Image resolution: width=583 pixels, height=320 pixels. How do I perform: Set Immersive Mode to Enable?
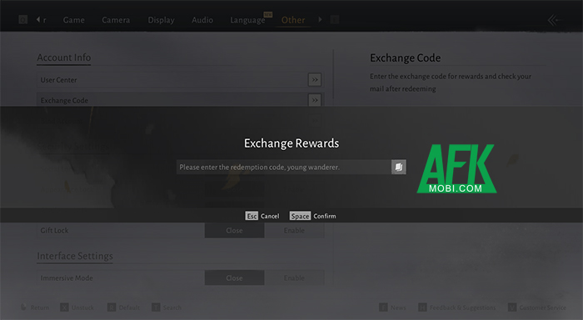point(294,278)
